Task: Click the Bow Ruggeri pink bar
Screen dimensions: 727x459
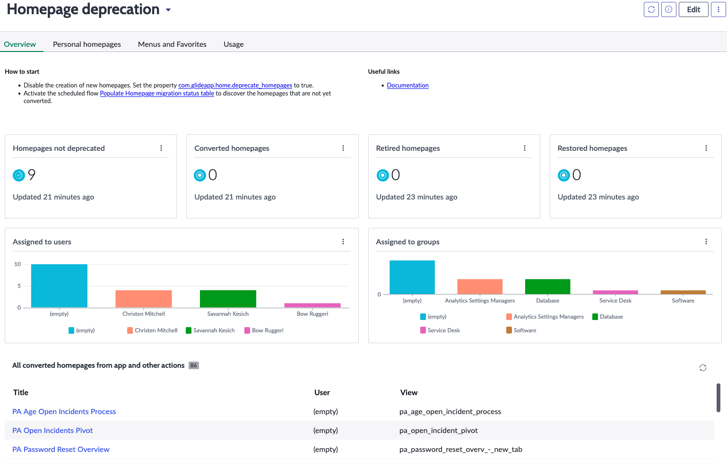Action: (x=312, y=305)
